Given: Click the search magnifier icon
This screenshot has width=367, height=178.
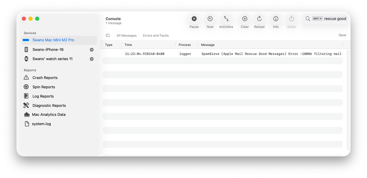Looking at the screenshot, I should [308, 19].
